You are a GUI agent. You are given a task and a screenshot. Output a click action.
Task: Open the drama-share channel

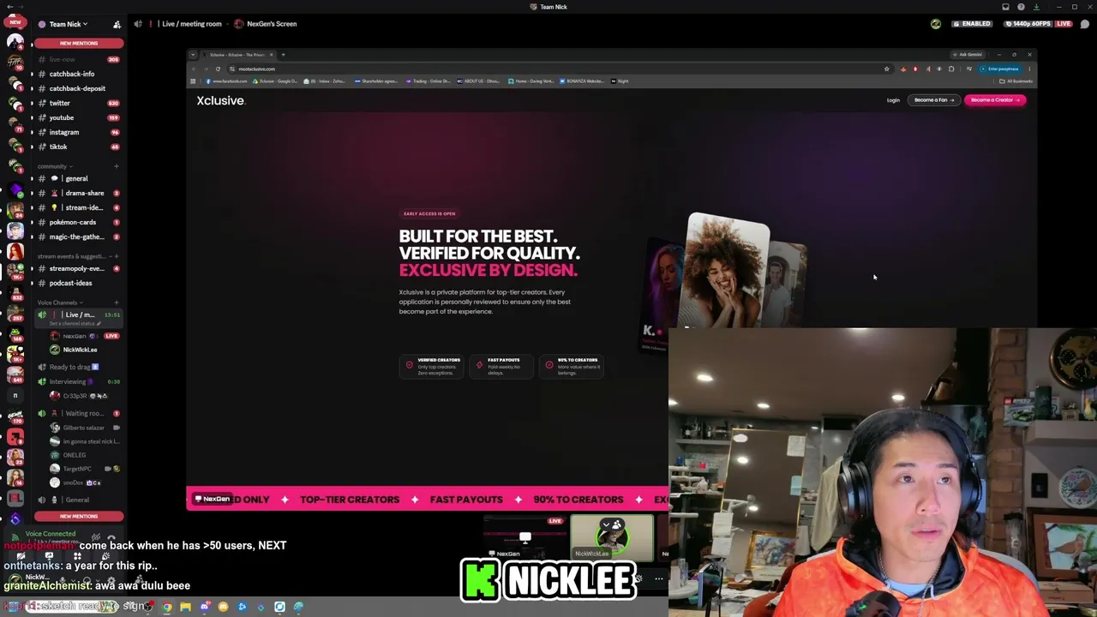pyautogui.click(x=77, y=193)
